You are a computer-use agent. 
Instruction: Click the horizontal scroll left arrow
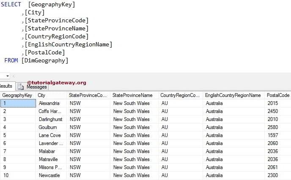click(x=13, y=76)
